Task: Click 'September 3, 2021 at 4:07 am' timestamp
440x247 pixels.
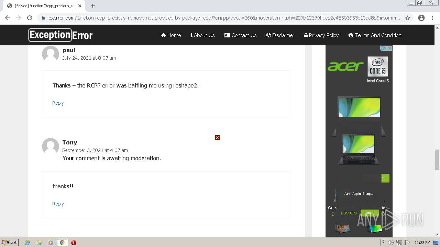Action: [95, 150]
